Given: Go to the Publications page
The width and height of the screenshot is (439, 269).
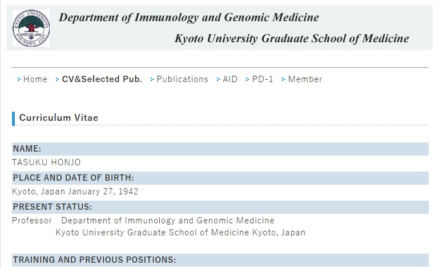Looking at the screenshot, I should click(182, 79).
